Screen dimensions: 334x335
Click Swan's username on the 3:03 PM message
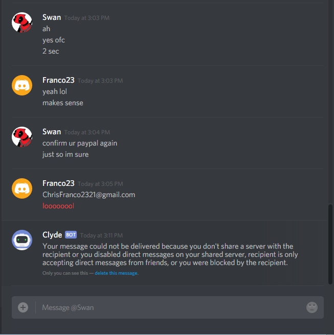(52, 17)
